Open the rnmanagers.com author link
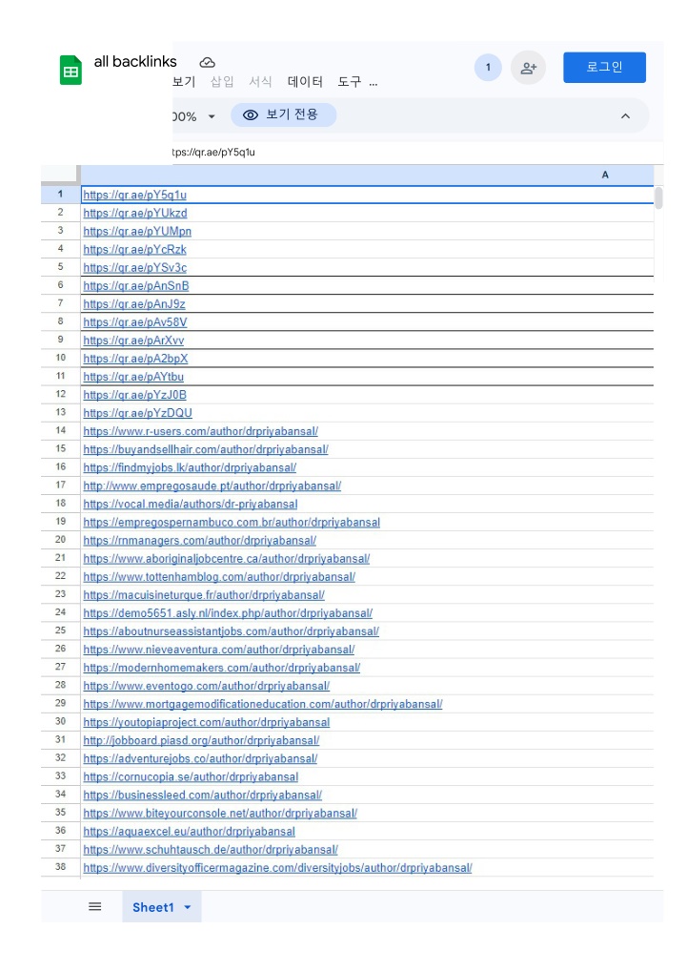Viewport: 686px width, 971px height. click(200, 540)
